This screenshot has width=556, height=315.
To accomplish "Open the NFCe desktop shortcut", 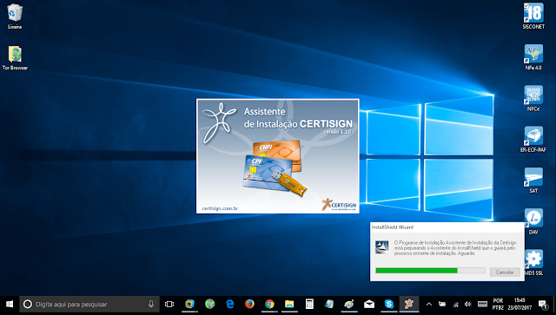I will pyautogui.click(x=533, y=98).
